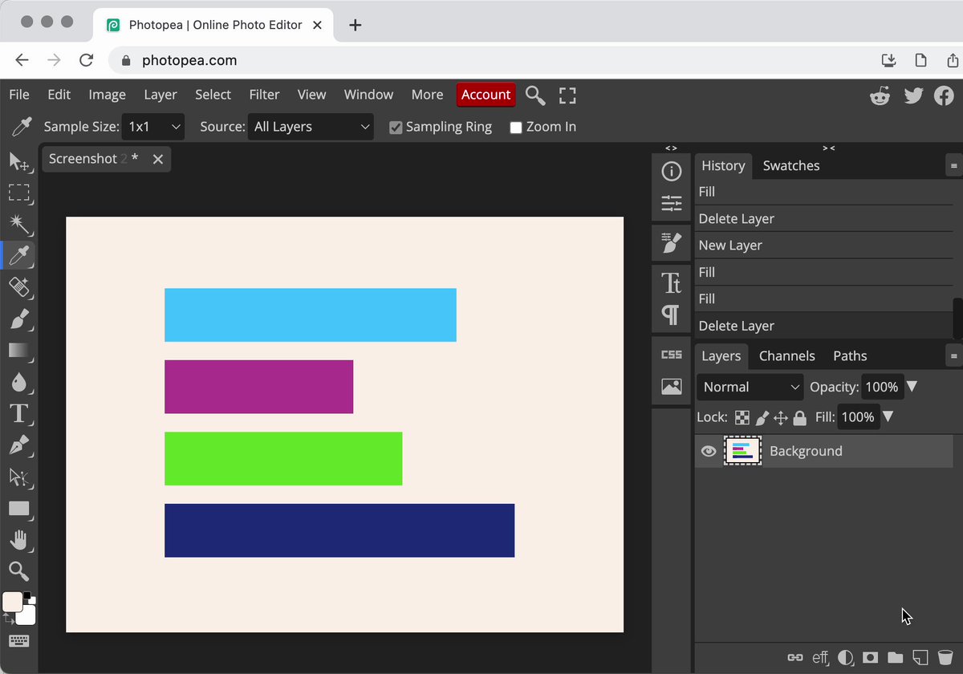The width and height of the screenshot is (963, 674).
Task: Open the Info panel icon
Action: tap(672, 171)
